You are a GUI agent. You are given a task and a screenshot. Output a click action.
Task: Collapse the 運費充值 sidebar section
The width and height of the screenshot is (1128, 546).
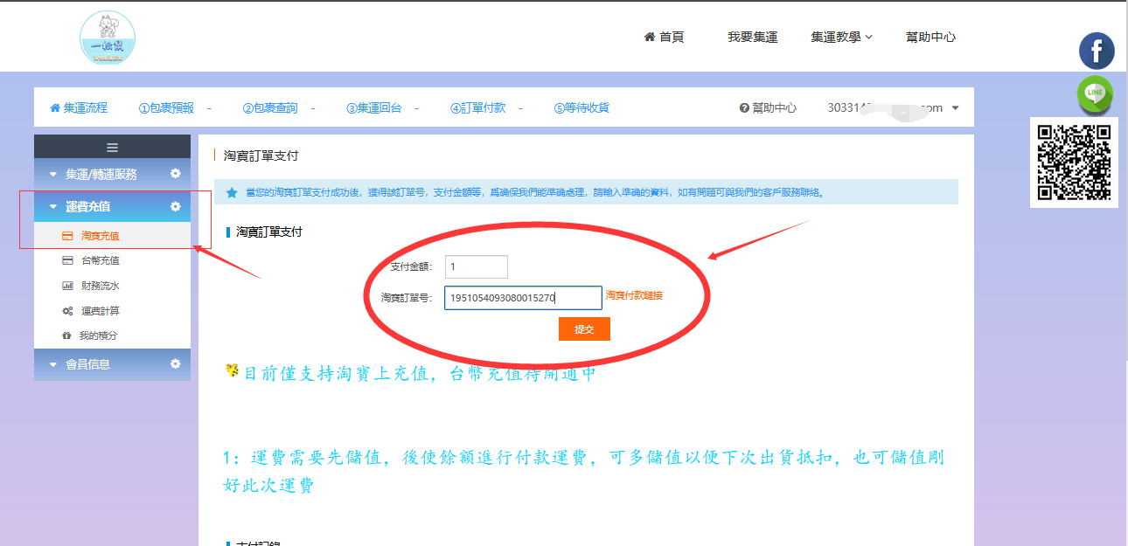pyautogui.click(x=87, y=207)
